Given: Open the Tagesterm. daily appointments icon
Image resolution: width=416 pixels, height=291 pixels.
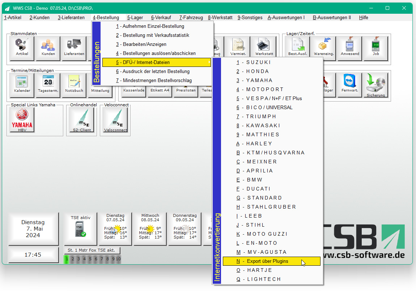Looking at the screenshot, I should (48, 85).
